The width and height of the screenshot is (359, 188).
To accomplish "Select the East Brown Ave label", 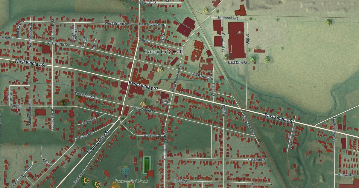I will click(x=152, y=24).
